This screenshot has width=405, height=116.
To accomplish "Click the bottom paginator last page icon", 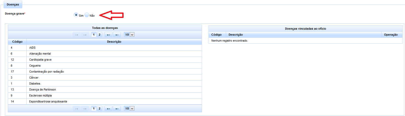I will click(x=117, y=109).
